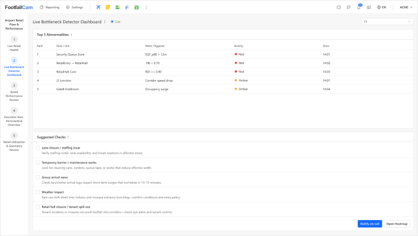Click the dashboard title info icon
The height and width of the screenshot is (236, 418).
[105, 22]
